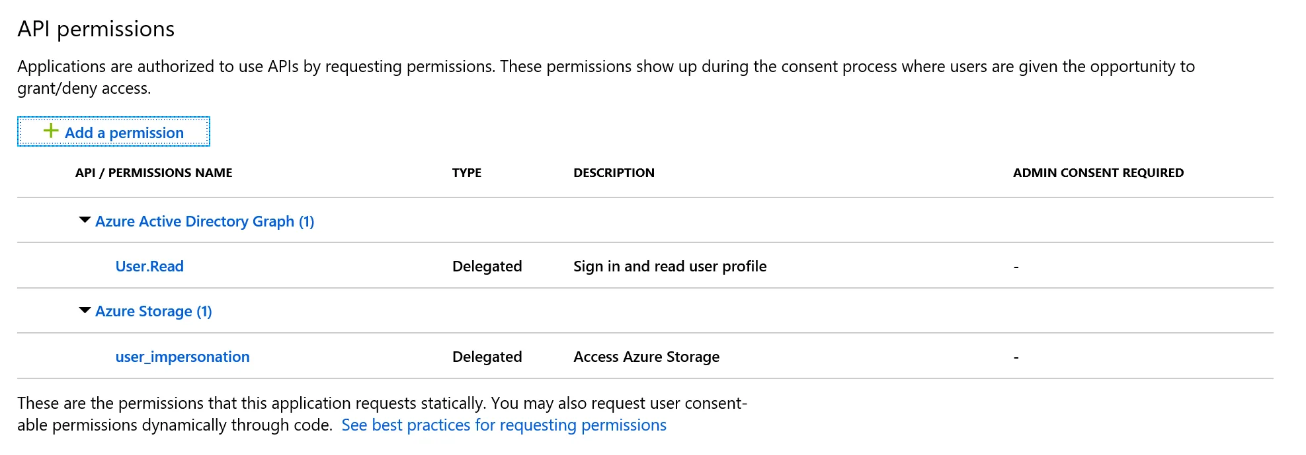Click the Admin Consent Required column header
Viewport: 1306px width, 455px height.
(1098, 173)
